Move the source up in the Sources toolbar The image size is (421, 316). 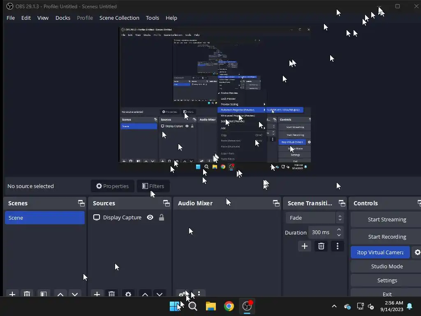[145, 294]
